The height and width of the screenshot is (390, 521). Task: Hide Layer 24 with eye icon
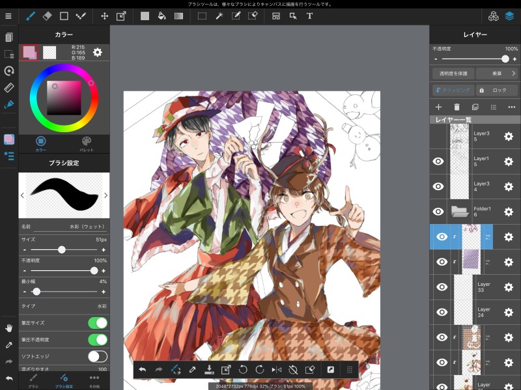[442, 312]
